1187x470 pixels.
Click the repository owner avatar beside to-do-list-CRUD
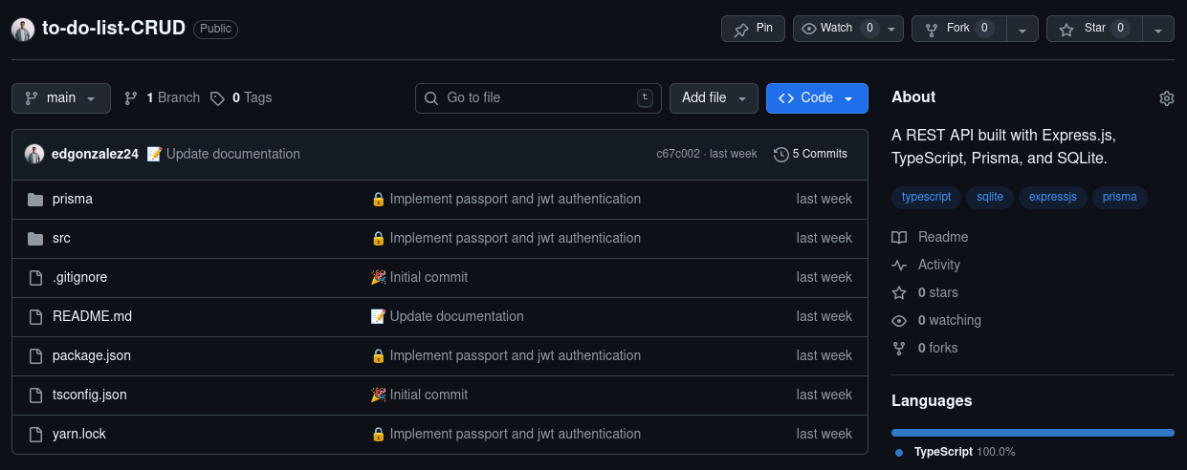23,29
